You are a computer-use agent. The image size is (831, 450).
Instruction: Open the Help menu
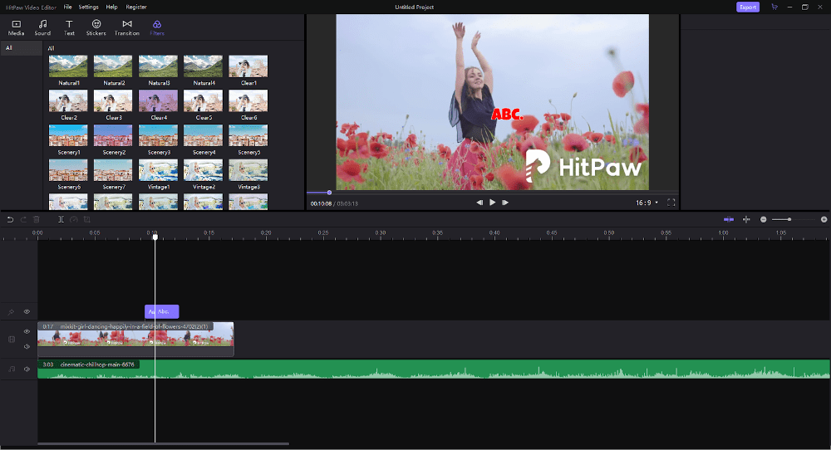tap(112, 7)
